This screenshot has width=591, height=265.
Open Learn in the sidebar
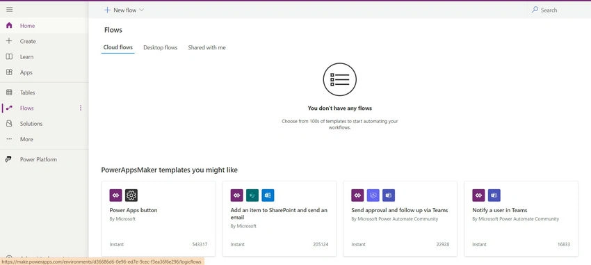[x=44, y=56]
